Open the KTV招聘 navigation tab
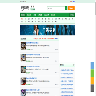 tap(34, 15)
